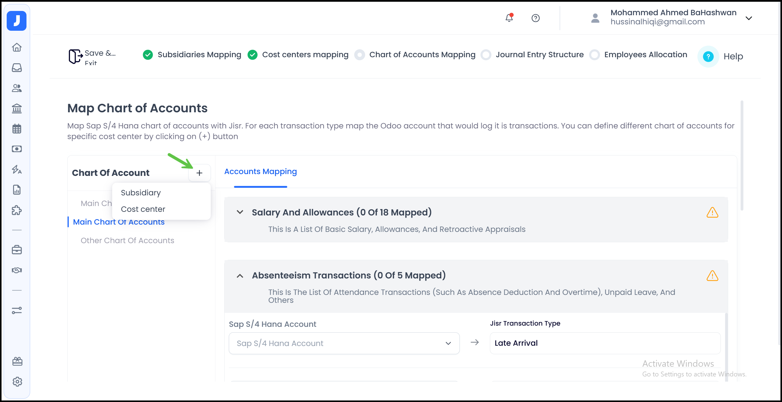Click the bank building sidebar icon
782x402 pixels.
[x=17, y=108]
